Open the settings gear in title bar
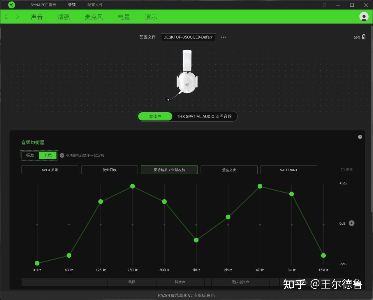This screenshot has width=373, height=300. click(324, 5)
